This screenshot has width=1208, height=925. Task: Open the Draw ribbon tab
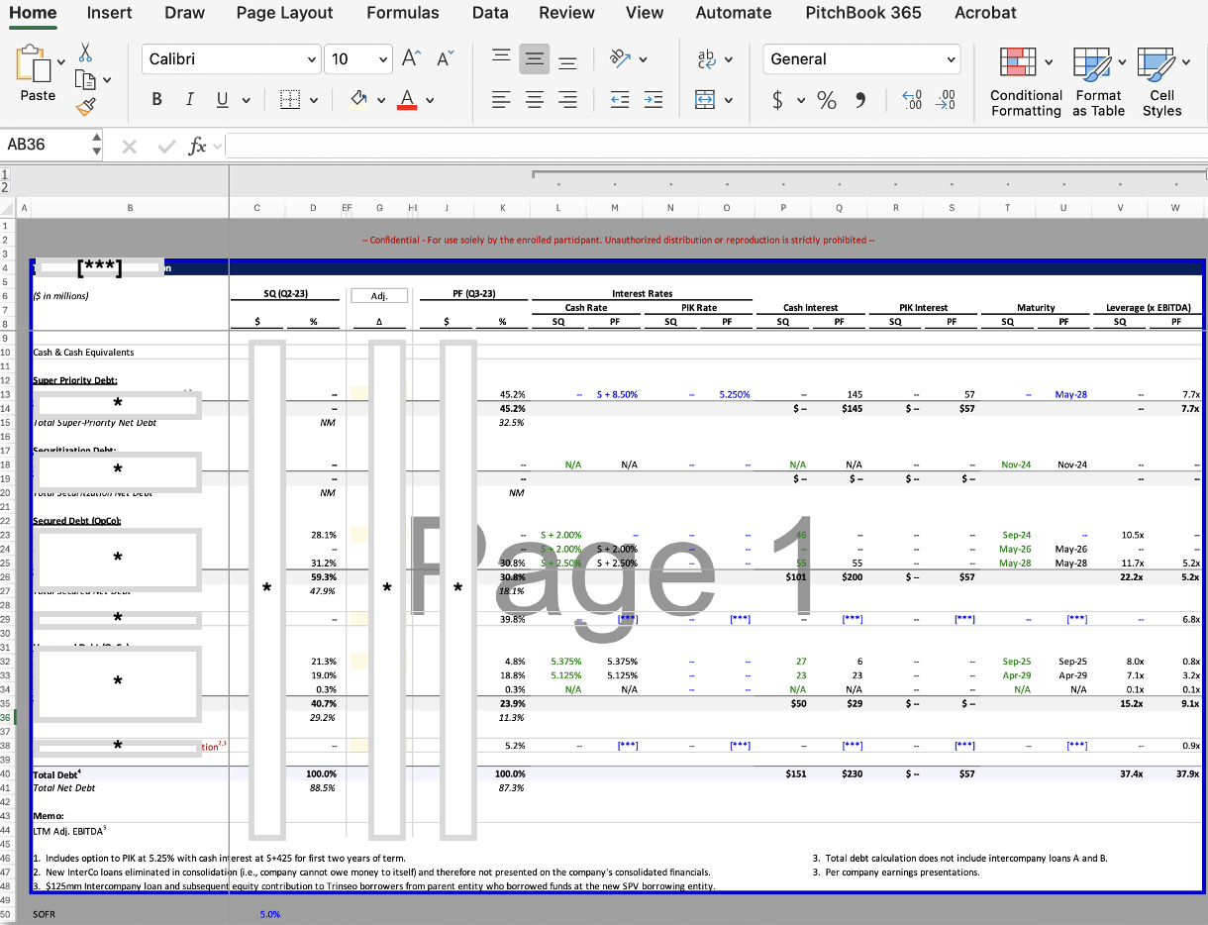click(x=185, y=13)
